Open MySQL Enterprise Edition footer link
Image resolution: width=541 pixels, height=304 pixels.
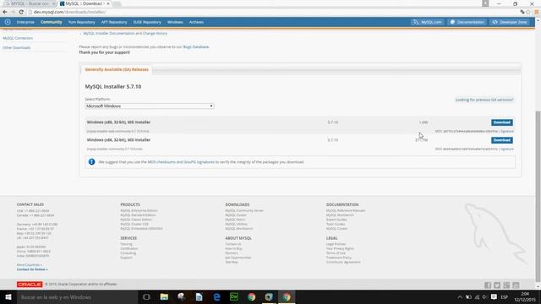(x=139, y=210)
